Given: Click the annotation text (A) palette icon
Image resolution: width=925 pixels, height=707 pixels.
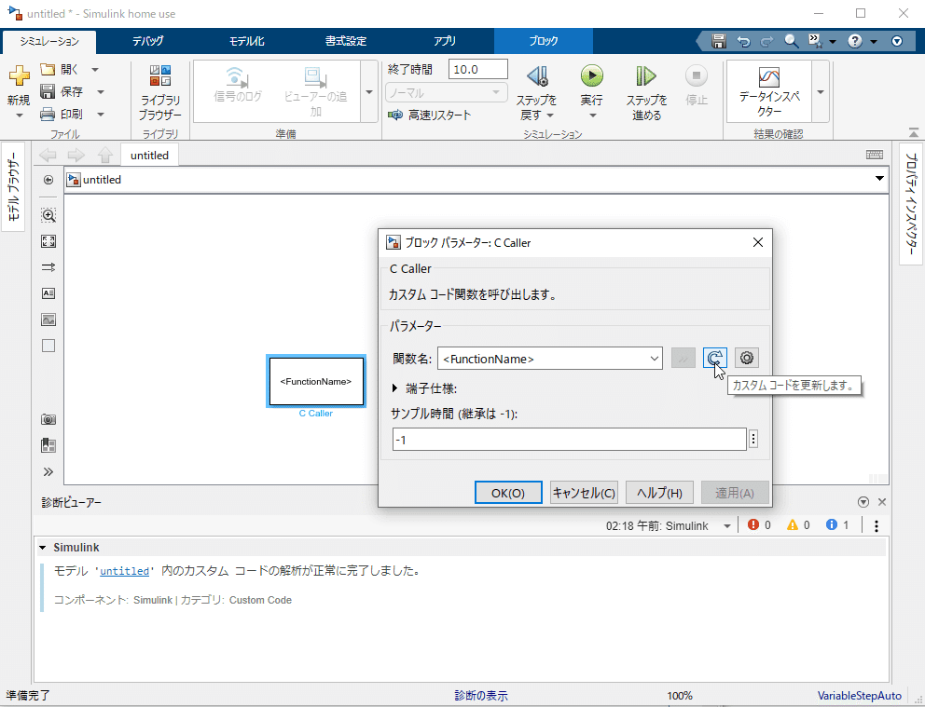Looking at the screenshot, I should pos(48,293).
